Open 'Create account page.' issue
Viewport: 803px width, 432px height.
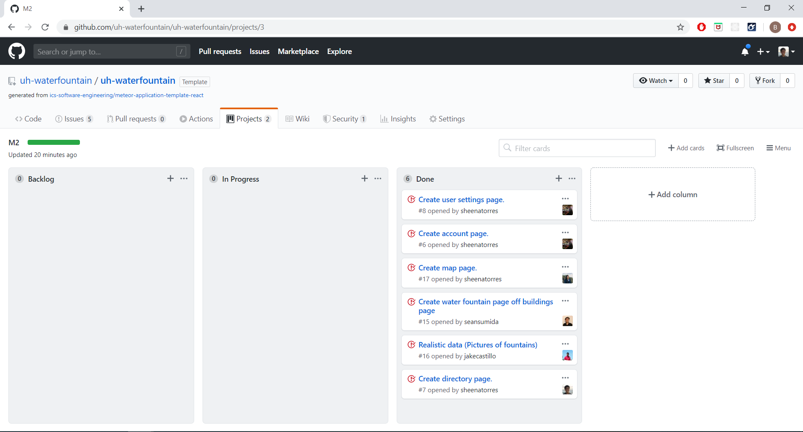(453, 234)
